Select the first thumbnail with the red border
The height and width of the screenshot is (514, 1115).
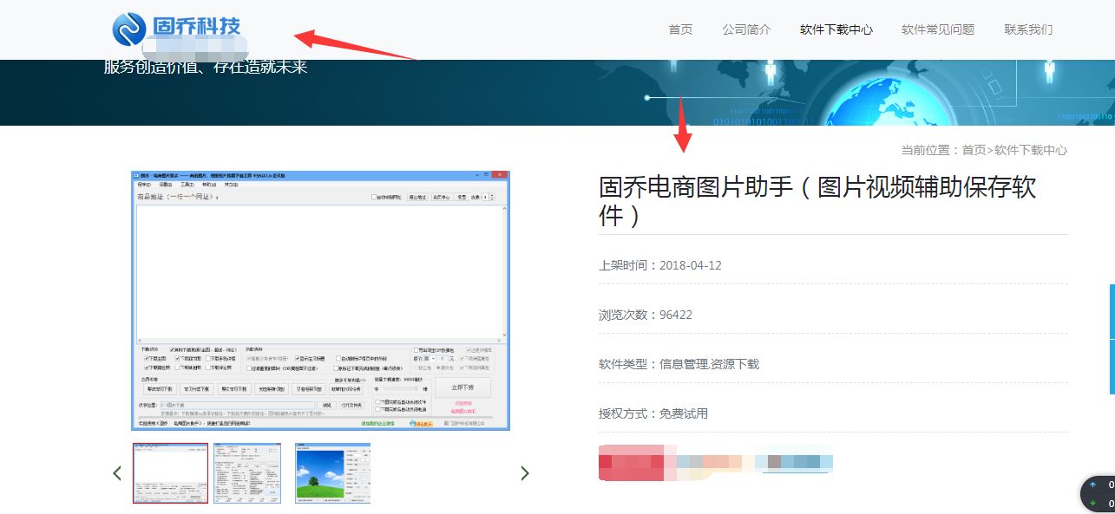(x=170, y=473)
